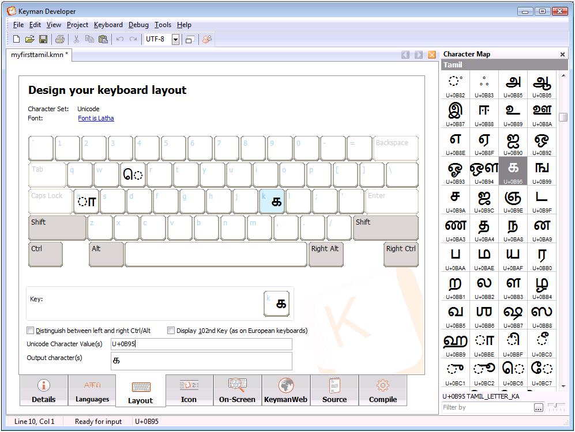This screenshot has height=432, width=575.
Task: Open the Help menu
Action: pyautogui.click(x=184, y=25)
